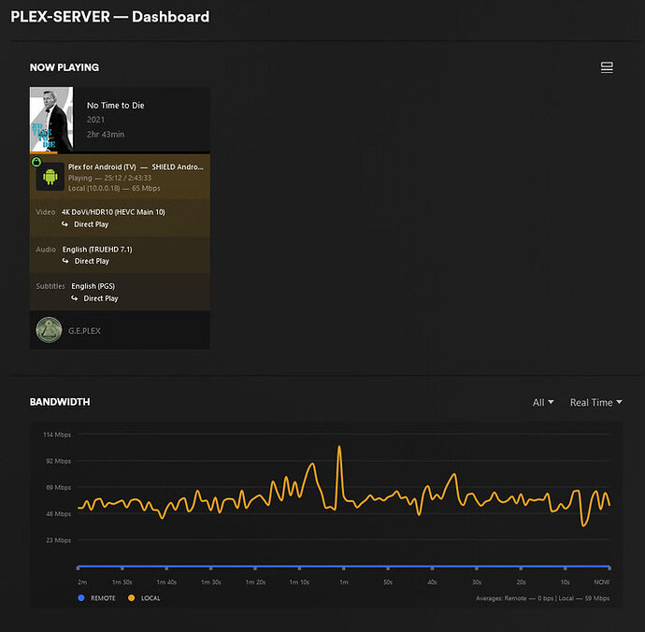
Task: Click the NOW PLAYING section heading
Action: [64, 67]
